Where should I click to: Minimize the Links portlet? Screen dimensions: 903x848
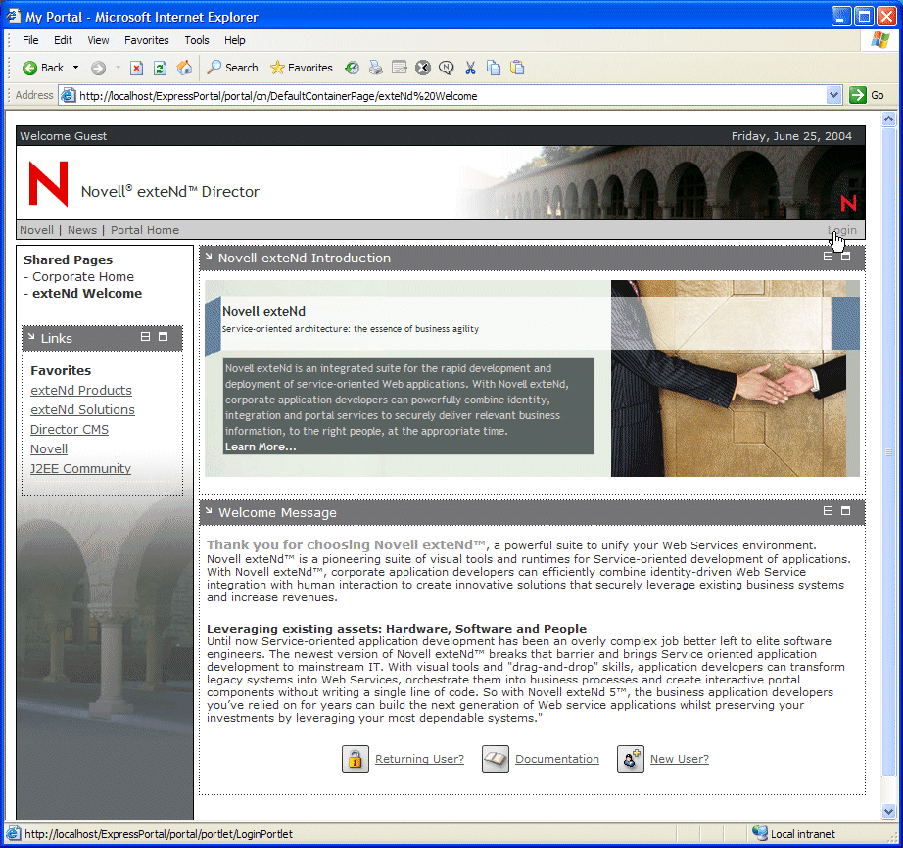point(146,336)
